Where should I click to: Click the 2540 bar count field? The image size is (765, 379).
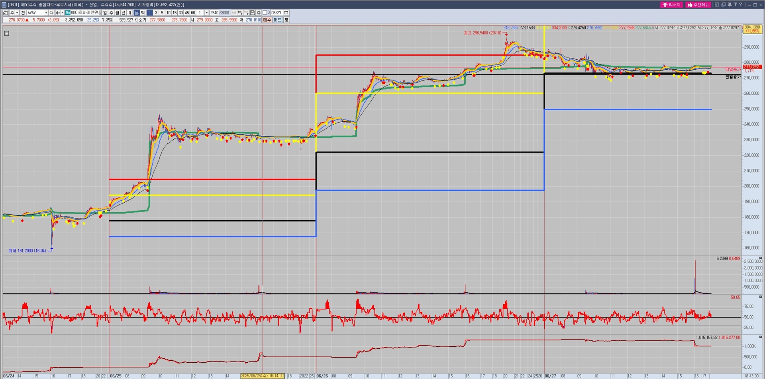click(214, 13)
